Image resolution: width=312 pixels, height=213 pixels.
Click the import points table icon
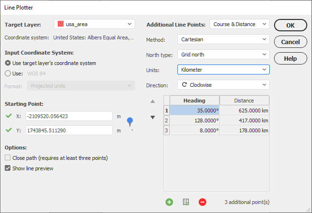point(186,202)
